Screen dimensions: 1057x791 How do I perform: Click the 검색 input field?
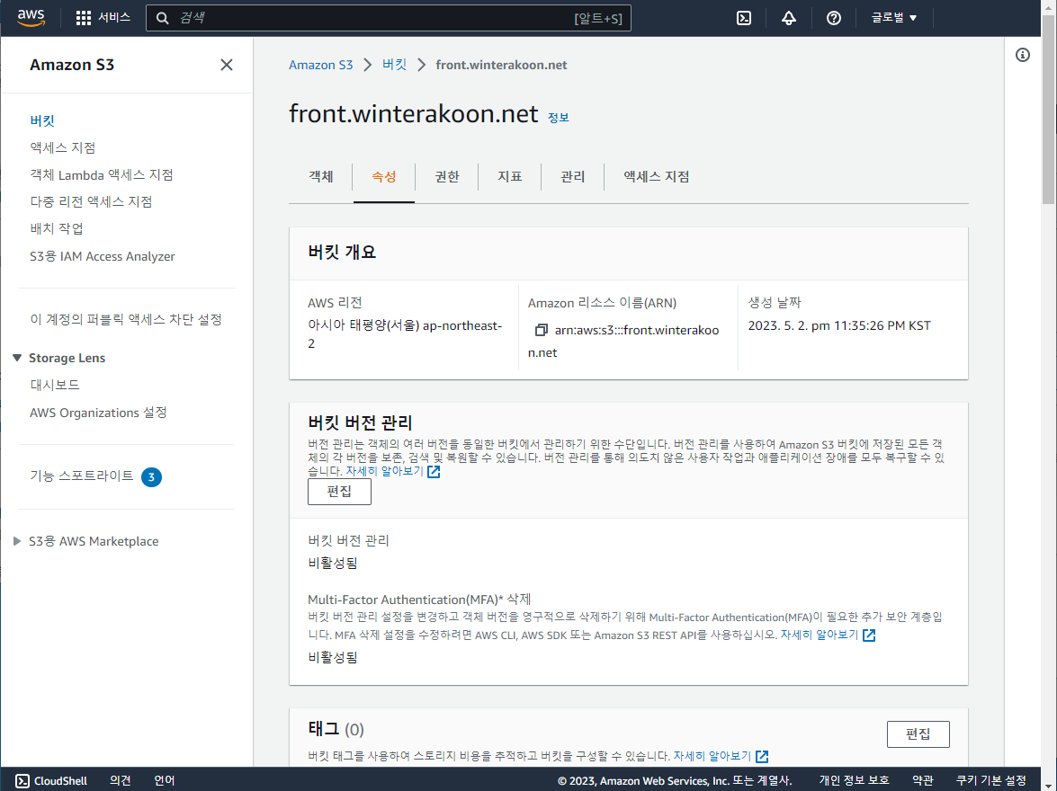click(389, 18)
